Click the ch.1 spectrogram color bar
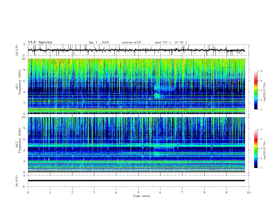Viewport: 280px width, 216px height. pos(256,90)
